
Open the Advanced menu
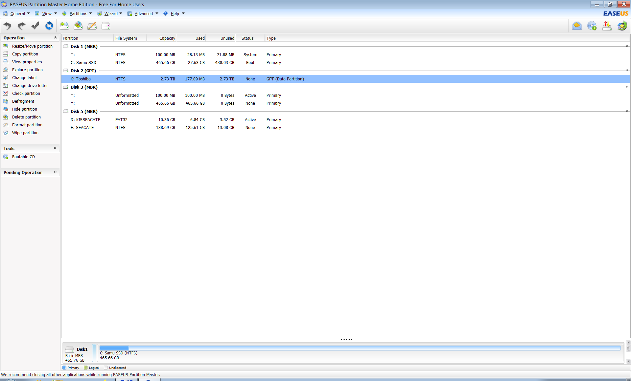(x=144, y=13)
